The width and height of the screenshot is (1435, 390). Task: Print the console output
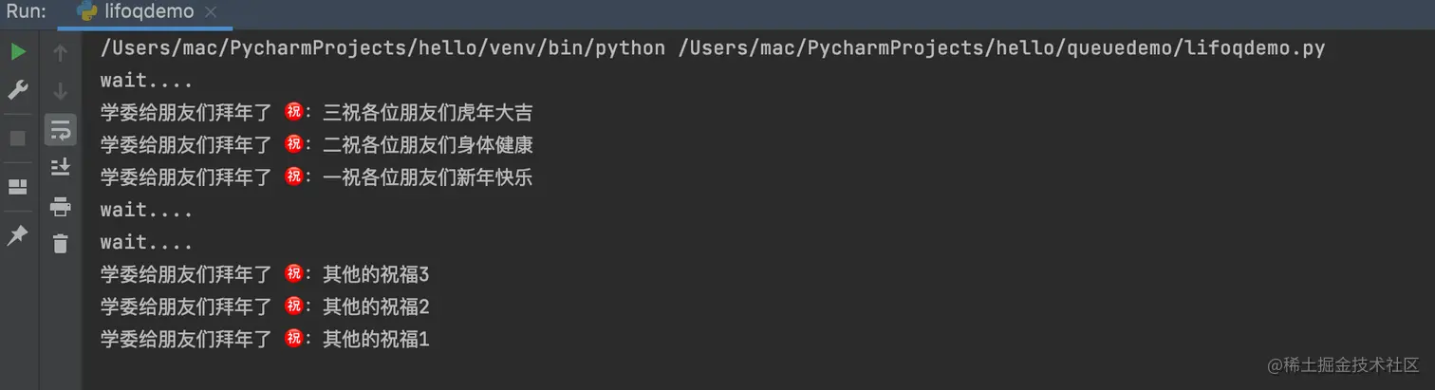click(61, 206)
